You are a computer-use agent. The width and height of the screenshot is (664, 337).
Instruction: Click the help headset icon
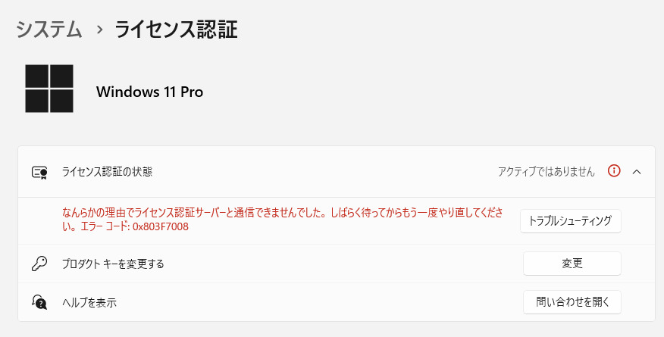tap(39, 302)
